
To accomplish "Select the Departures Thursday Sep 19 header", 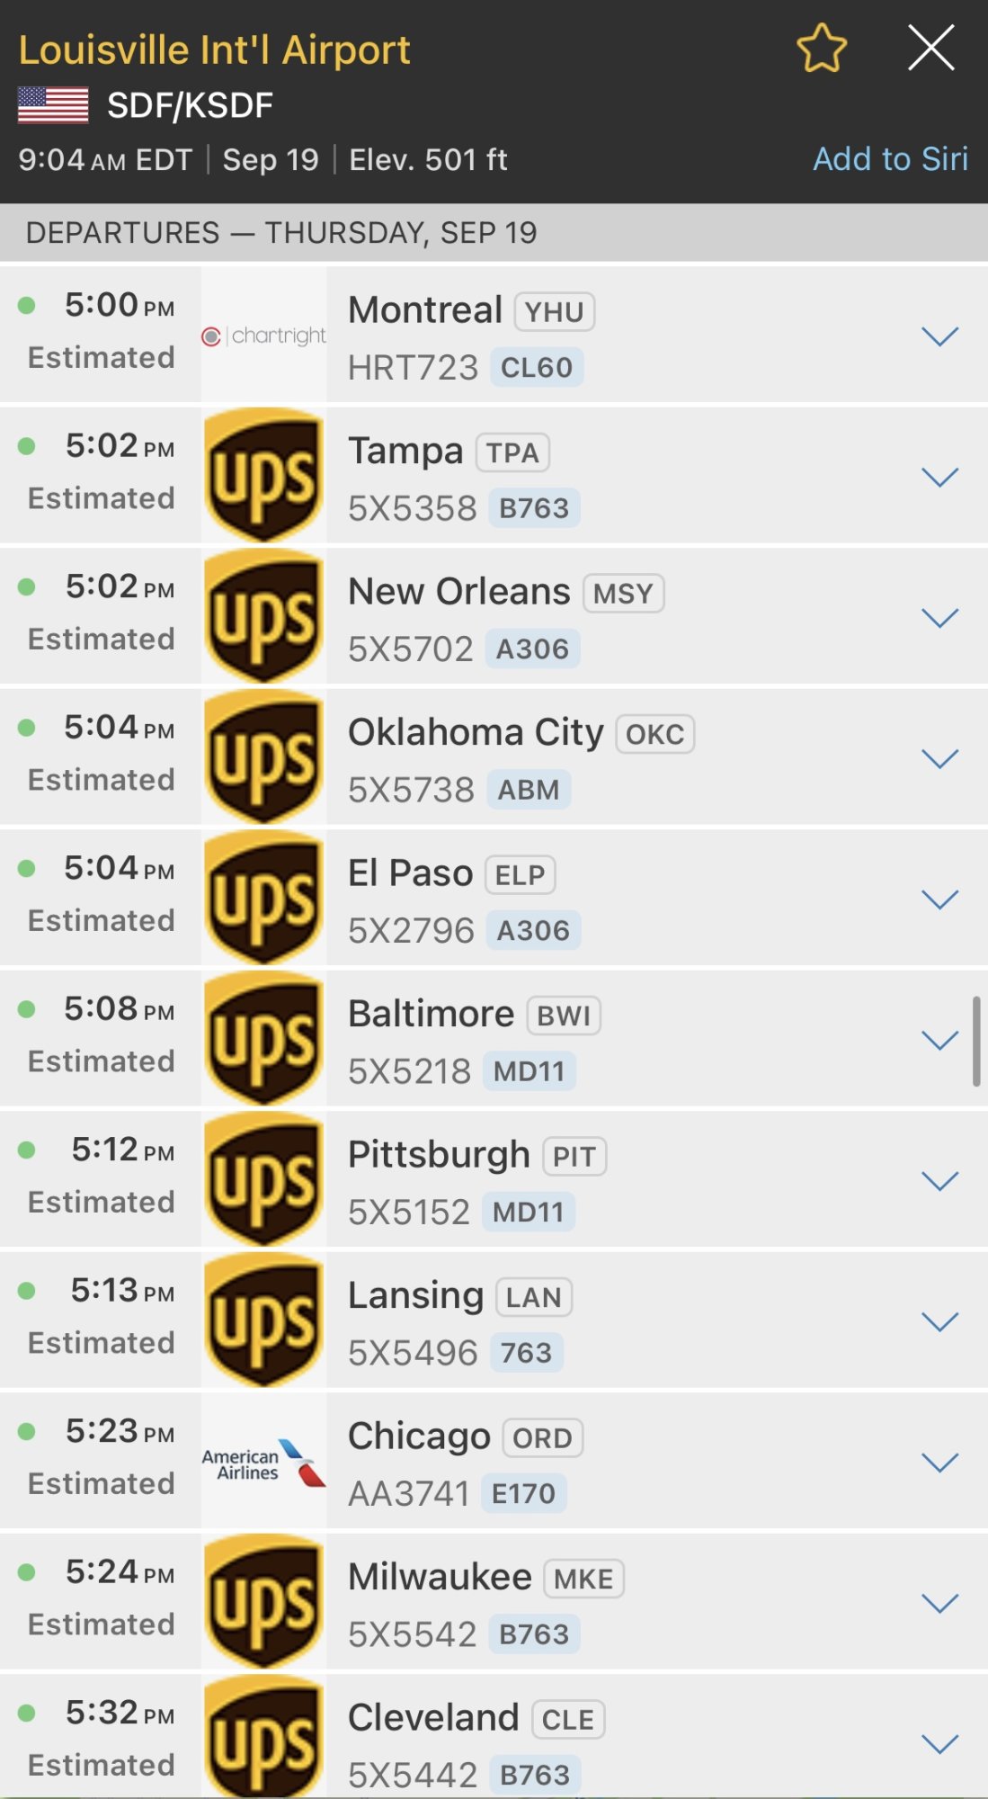I will 494,233.
